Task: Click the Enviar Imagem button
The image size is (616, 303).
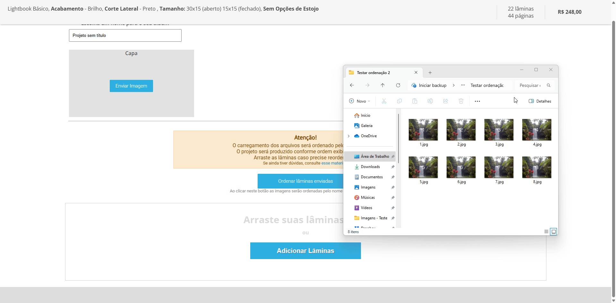Action: [131, 86]
